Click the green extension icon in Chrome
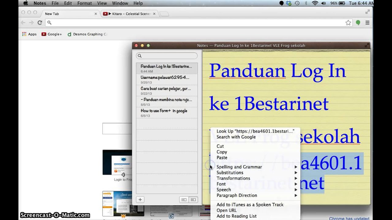Viewport: 392px width, 220px height. 358,23
